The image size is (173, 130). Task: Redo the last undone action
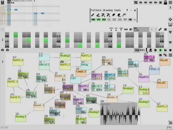coord(8,50)
